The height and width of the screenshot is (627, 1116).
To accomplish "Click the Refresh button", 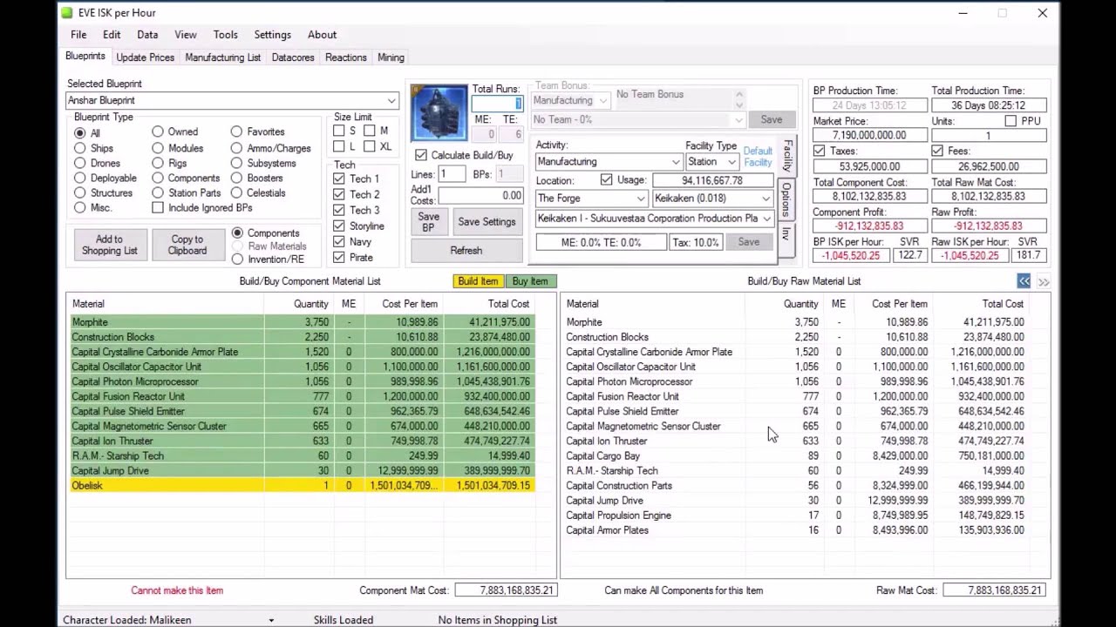I will tap(466, 251).
